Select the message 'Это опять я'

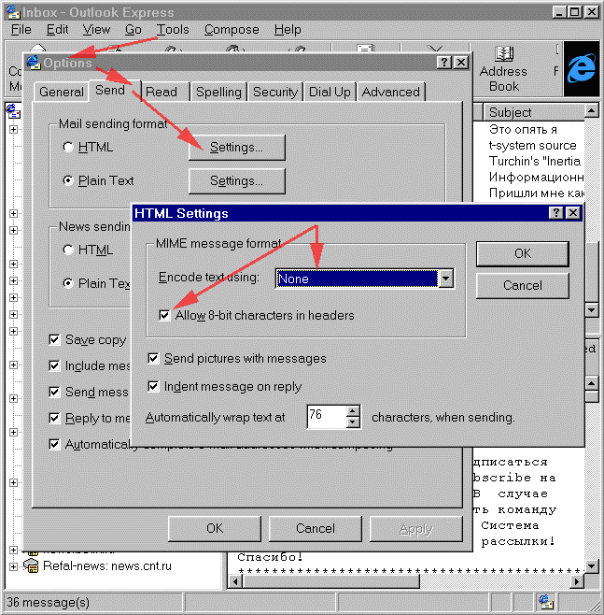click(523, 129)
